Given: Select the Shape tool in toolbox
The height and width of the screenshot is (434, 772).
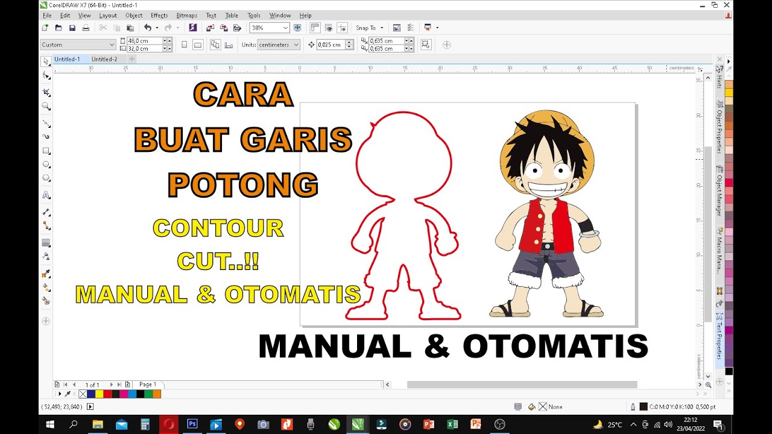Looking at the screenshot, I should [46, 76].
